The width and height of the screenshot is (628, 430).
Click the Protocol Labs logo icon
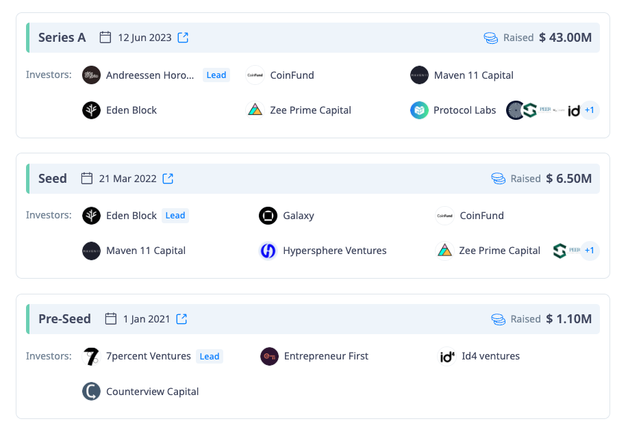[x=419, y=110]
